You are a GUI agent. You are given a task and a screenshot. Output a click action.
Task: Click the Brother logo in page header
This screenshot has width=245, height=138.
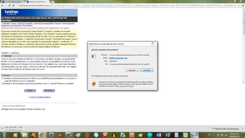[x=11, y=12]
